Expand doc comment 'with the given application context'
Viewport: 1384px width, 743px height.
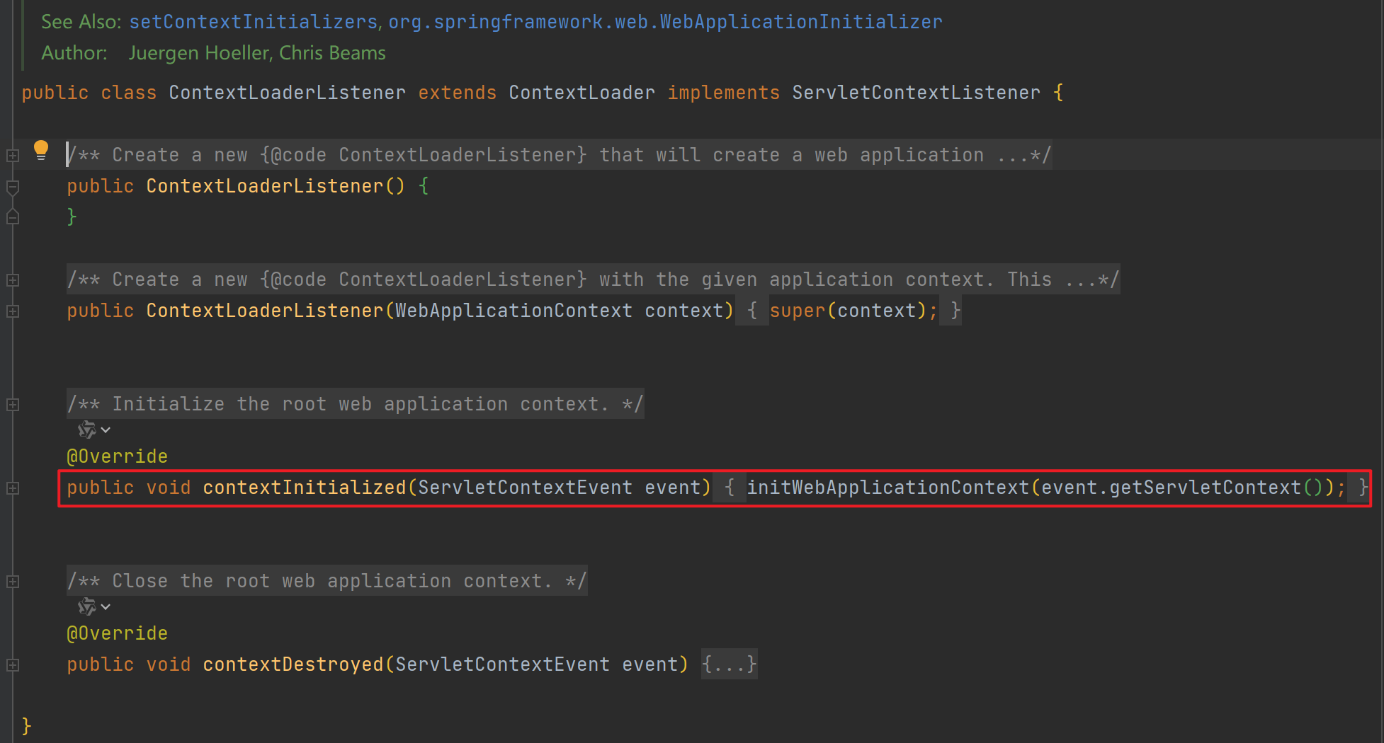(13, 280)
